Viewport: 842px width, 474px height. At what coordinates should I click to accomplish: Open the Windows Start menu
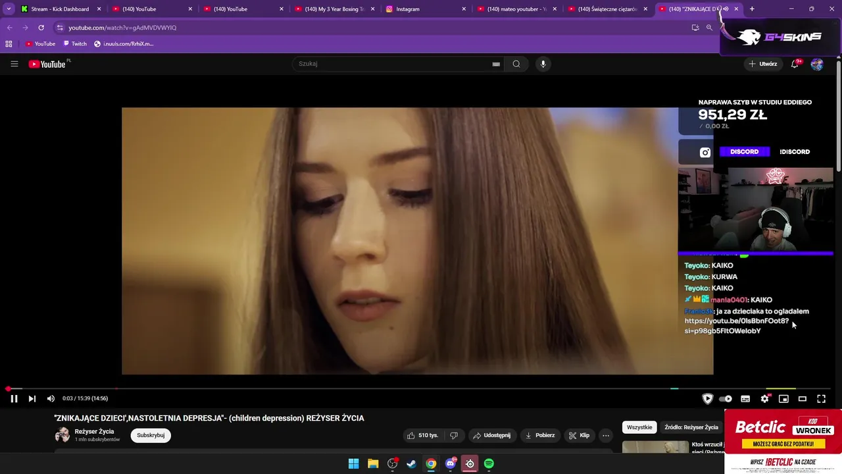pos(353,463)
